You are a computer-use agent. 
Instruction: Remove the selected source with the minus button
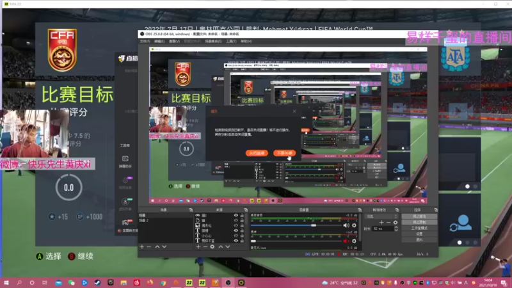(x=205, y=247)
